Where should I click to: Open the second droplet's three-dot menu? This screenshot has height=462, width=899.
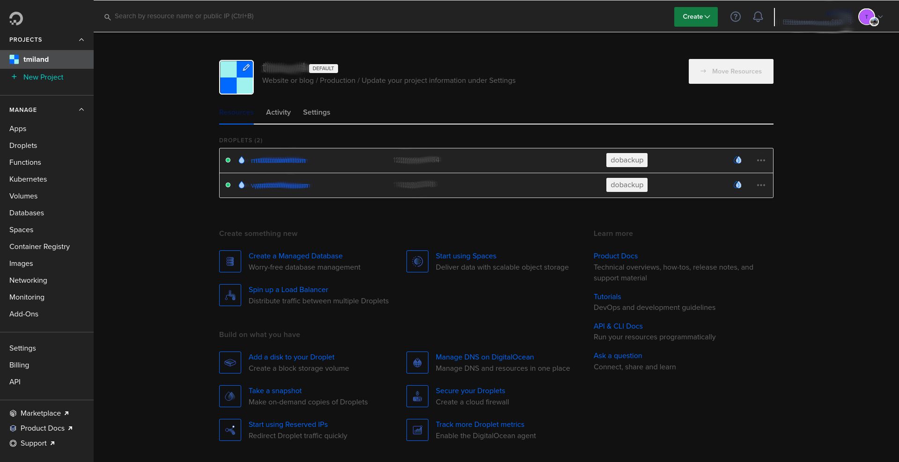tap(761, 185)
